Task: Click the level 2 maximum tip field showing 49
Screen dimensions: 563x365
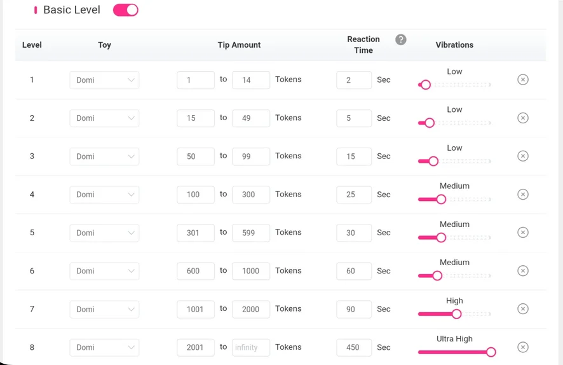Action: click(x=250, y=118)
